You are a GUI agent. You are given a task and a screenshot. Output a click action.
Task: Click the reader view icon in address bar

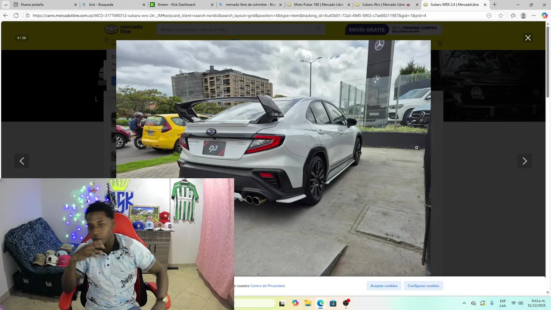click(x=489, y=15)
